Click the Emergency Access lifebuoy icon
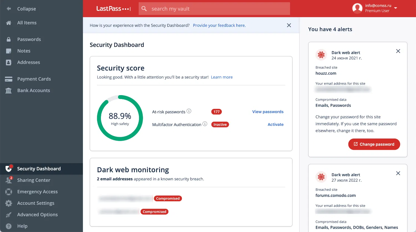The width and height of the screenshot is (416, 232). (9, 192)
